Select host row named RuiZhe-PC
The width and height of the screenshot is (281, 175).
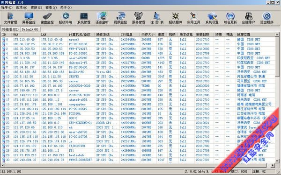(x=138, y=72)
